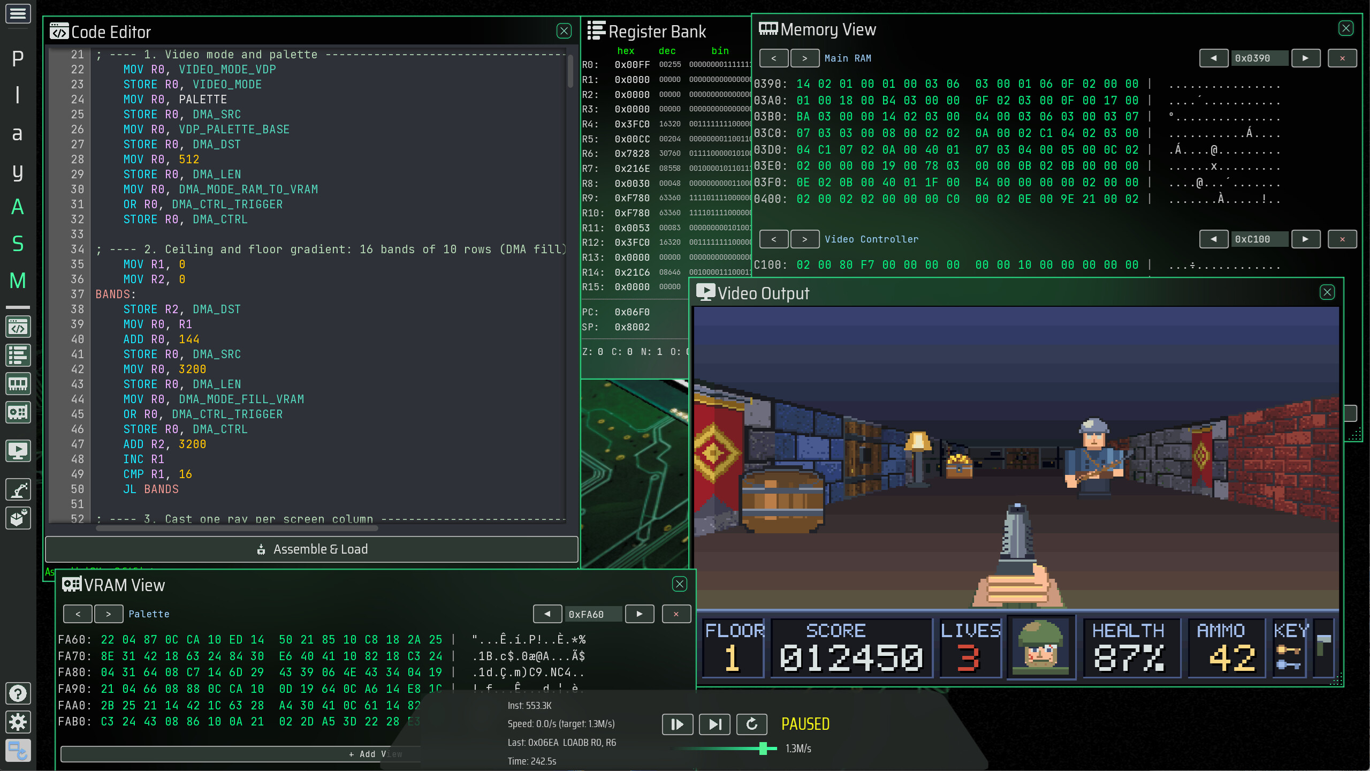
Task: Open the Code Editor sidebar icon
Action: 18,327
